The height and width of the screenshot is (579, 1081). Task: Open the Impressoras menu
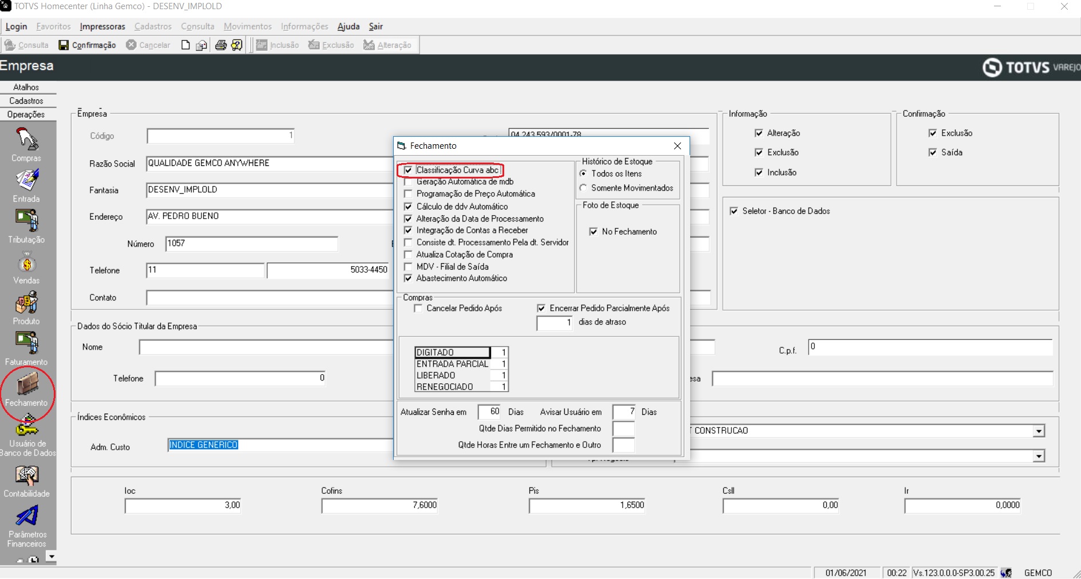point(102,26)
